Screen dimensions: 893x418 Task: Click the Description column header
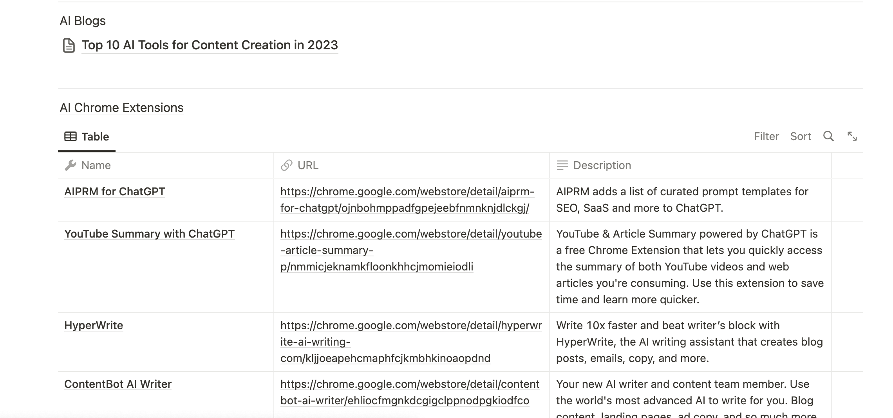point(690,165)
